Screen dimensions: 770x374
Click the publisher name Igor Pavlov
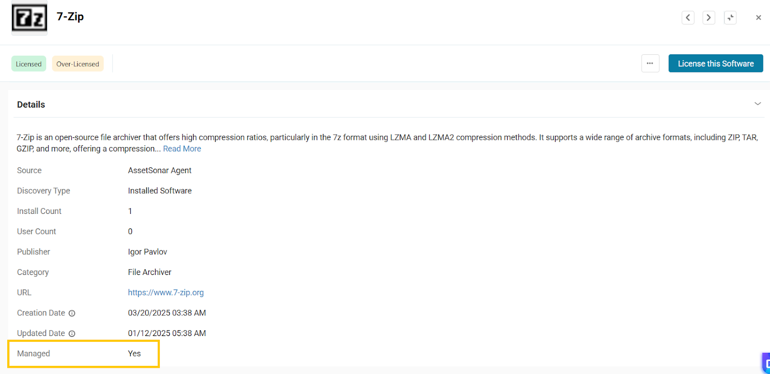pos(147,252)
